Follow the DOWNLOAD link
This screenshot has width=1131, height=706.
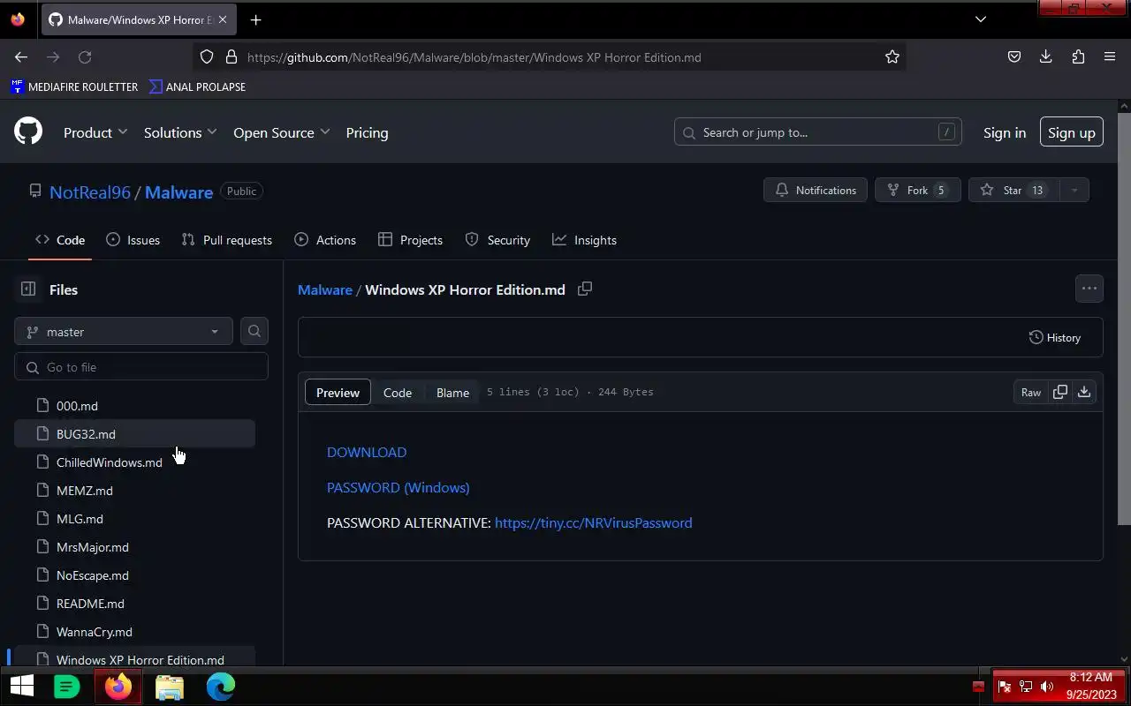tap(367, 452)
